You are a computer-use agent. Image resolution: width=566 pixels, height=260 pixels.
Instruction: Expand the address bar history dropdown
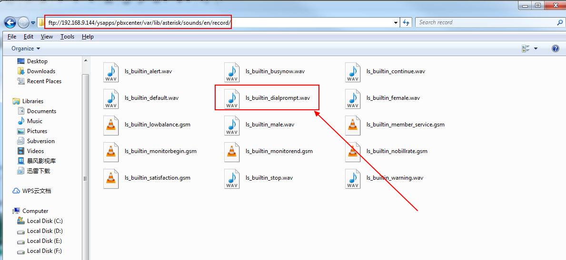[396, 22]
